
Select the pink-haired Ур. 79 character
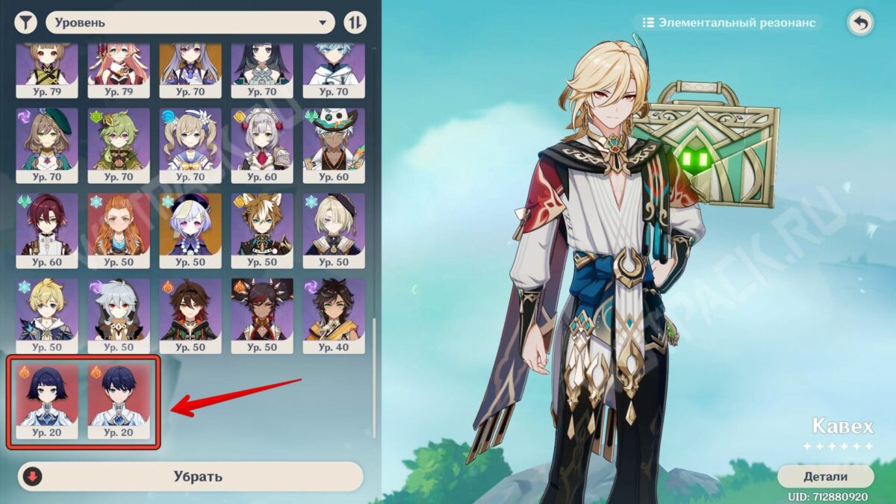119,71
